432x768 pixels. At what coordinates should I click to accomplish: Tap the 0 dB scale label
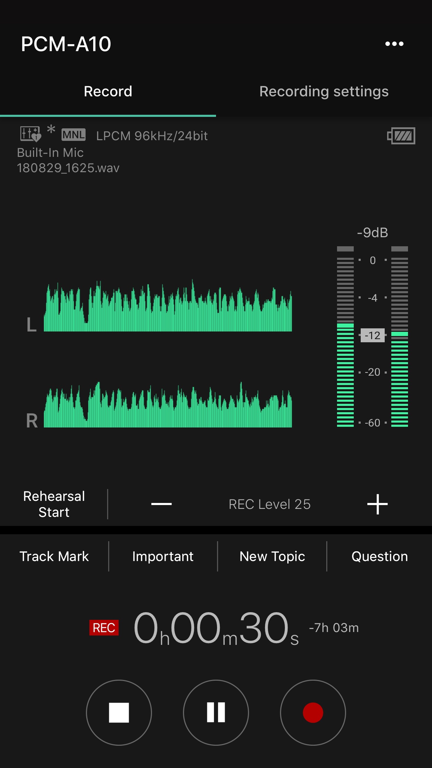[373, 261]
